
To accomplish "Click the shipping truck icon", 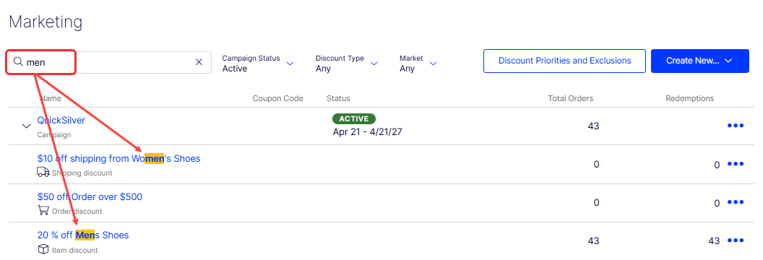I will [x=43, y=172].
